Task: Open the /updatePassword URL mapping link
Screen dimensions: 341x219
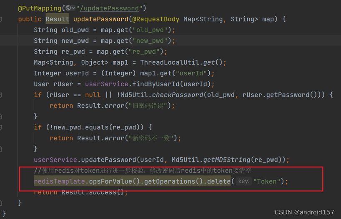Action: pyautogui.click(x=109, y=8)
